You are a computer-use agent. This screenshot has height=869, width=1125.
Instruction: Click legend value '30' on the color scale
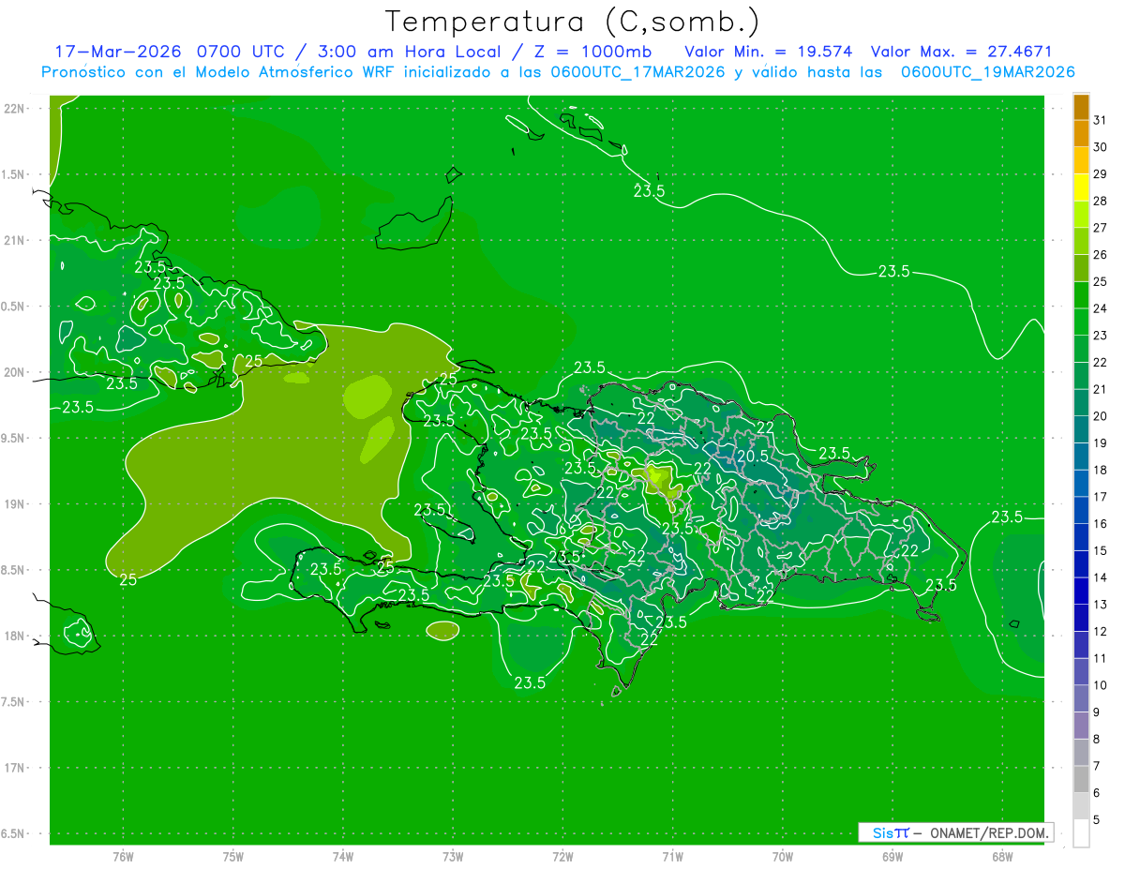pos(1101,147)
